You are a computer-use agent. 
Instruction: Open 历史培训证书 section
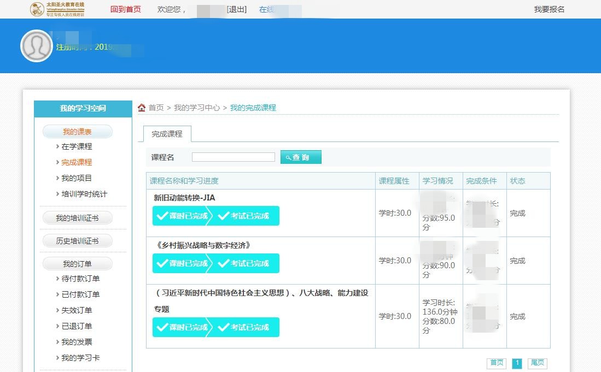(77, 241)
